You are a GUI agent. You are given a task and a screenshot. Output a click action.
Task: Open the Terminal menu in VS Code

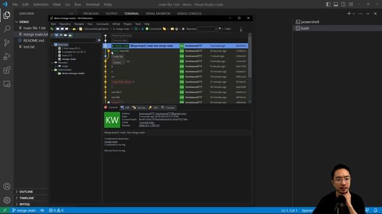93,4
